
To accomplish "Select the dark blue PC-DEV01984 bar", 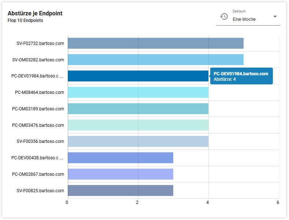I will (x=138, y=76).
